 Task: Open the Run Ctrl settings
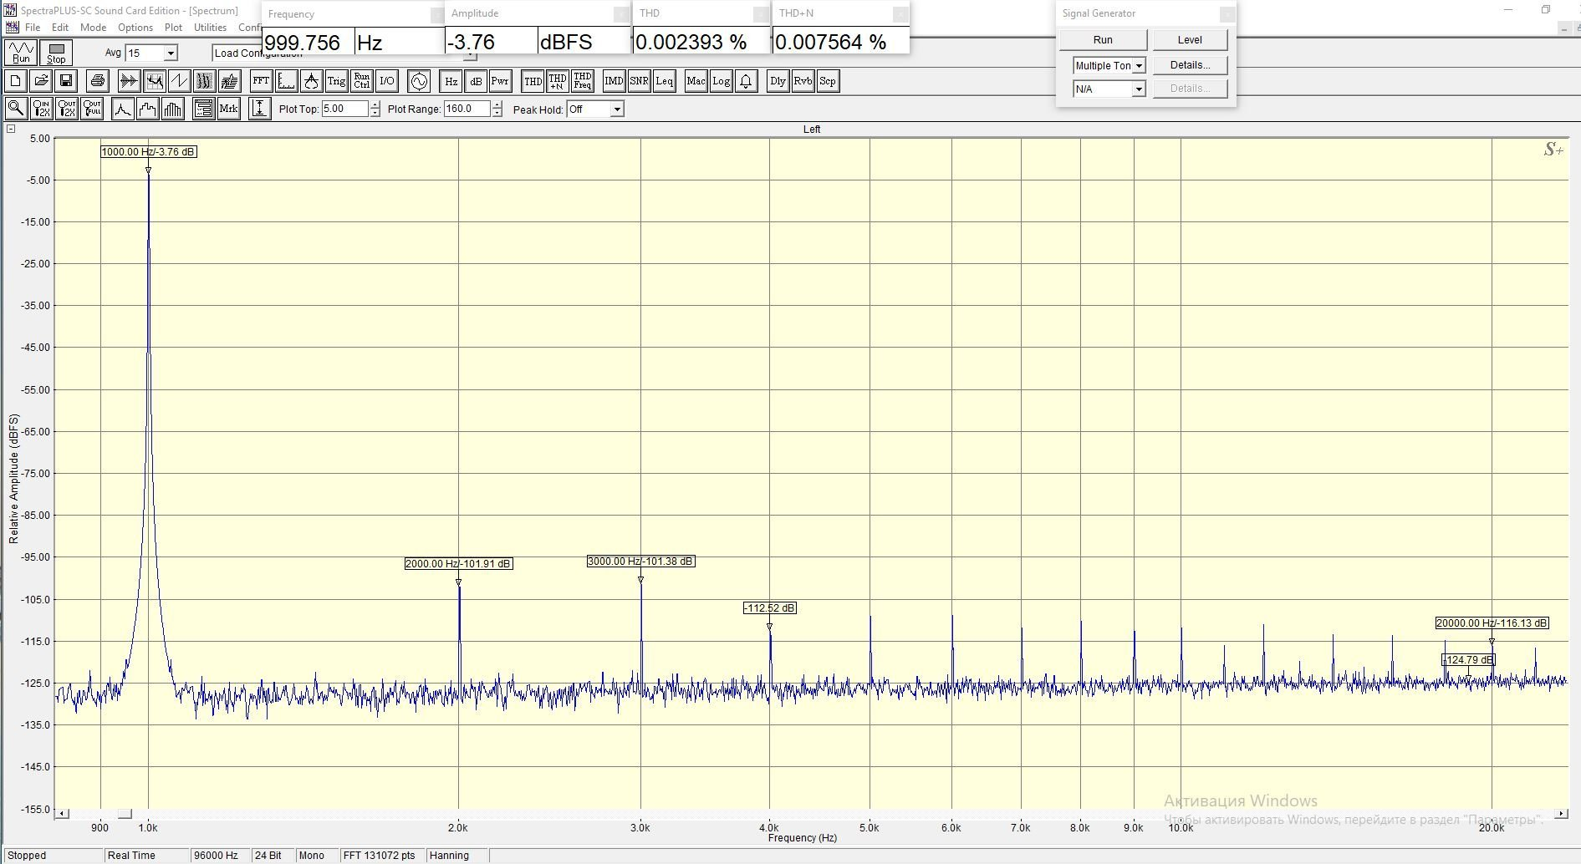click(361, 81)
